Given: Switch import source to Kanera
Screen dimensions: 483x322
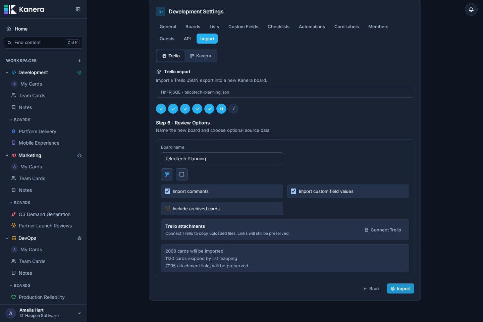Looking at the screenshot, I should [201, 56].
